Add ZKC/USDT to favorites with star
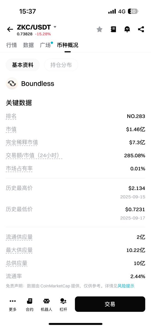Viewport: 151px width, 328px height. point(99,29)
